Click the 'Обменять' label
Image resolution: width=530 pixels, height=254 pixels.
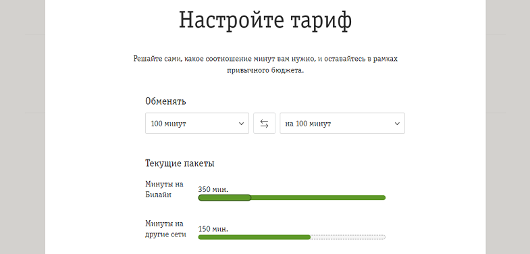coord(165,101)
